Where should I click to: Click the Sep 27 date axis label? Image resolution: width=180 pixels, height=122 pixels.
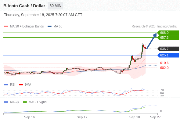(155, 117)
